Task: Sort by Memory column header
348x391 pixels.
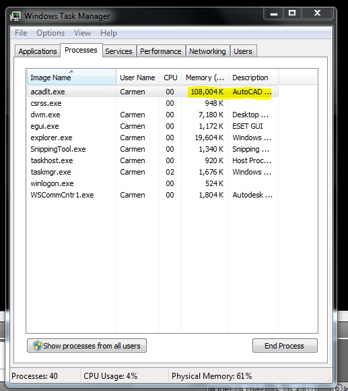Action: [x=205, y=78]
